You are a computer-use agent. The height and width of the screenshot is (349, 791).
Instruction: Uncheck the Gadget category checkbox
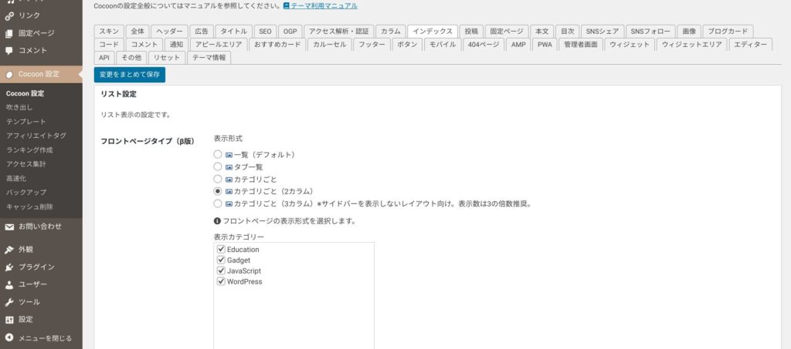coord(220,260)
